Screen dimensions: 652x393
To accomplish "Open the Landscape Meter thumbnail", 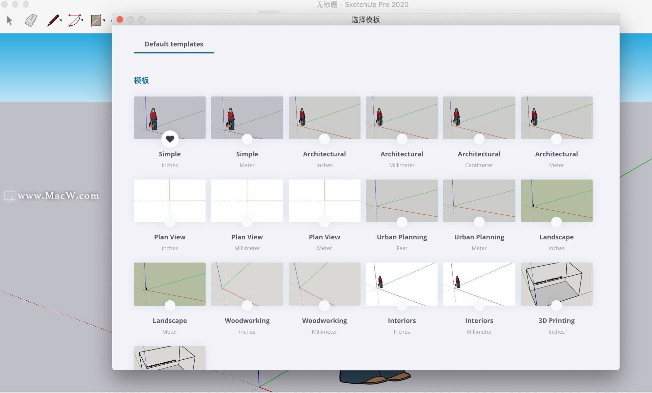I will point(170,284).
